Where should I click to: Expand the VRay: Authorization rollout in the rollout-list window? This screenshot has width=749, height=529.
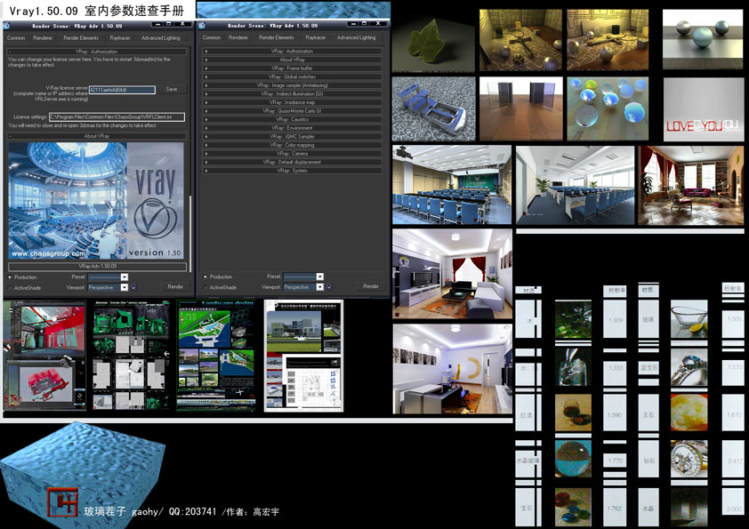coord(293,51)
